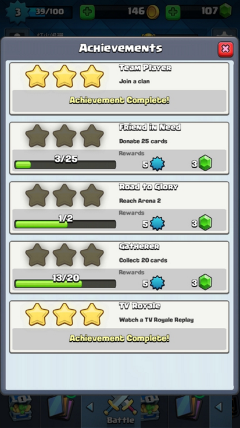Click the green gem icon in top bar
The width and height of the screenshot is (240, 428).
(x=225, y=11)
